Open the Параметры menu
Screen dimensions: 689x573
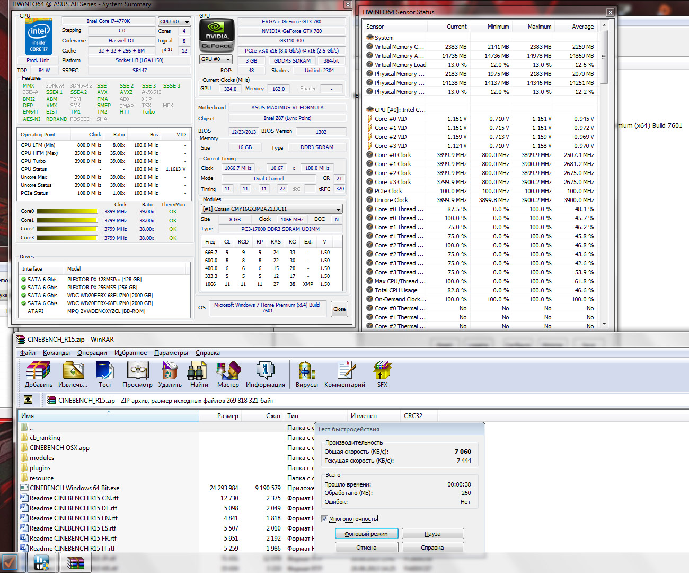coord(171,353)
